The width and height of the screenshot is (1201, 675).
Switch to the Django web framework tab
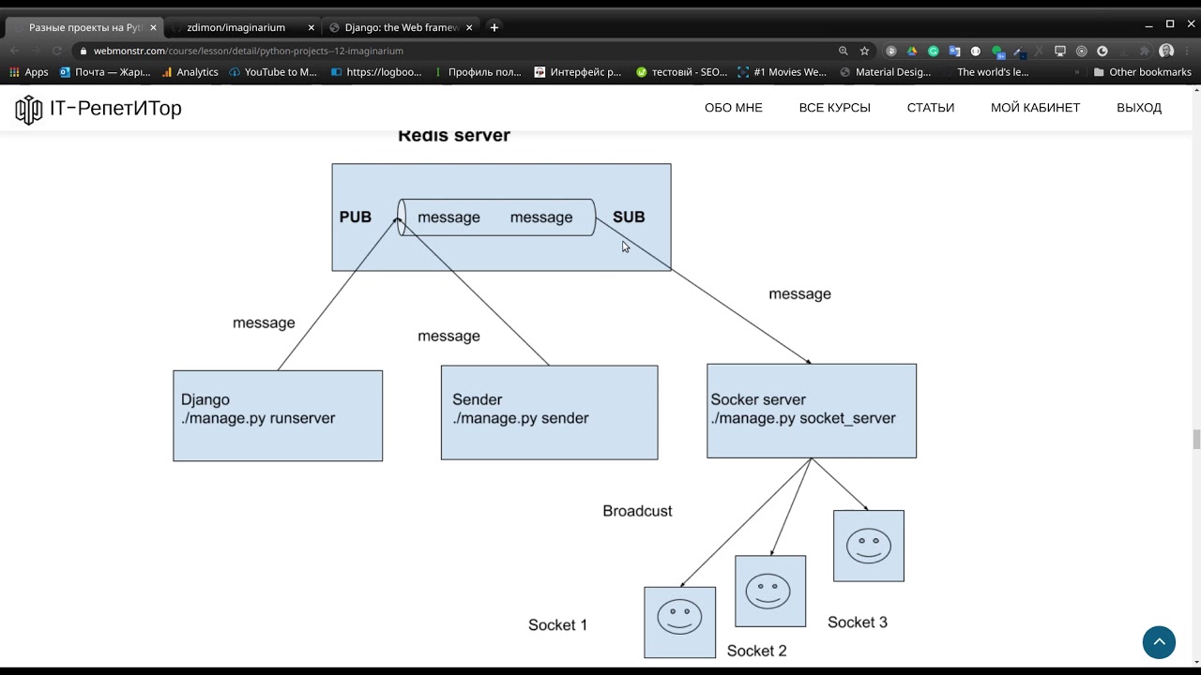click(401, 27)
